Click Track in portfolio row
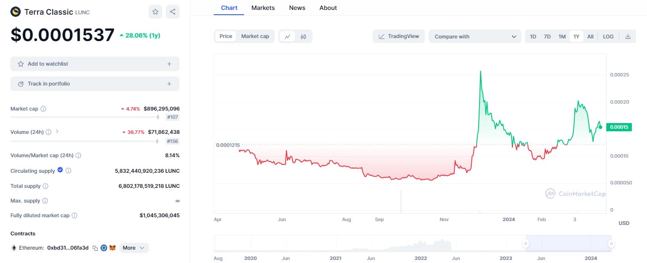The height and width of the screenshot is (263, 647). pyautogui.click(x=95, y=84)
